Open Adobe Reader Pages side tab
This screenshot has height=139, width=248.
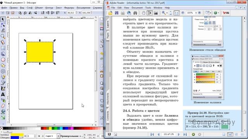pos(108,35)
